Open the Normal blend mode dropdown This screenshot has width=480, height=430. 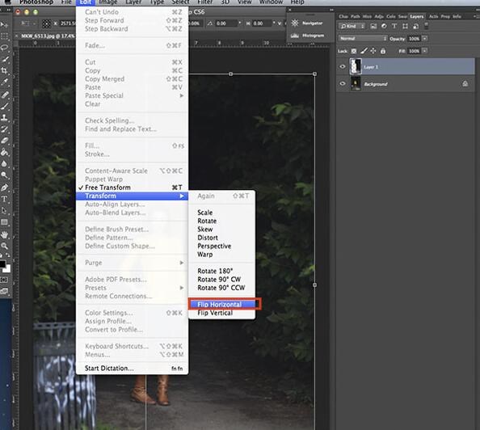(363, 39)
